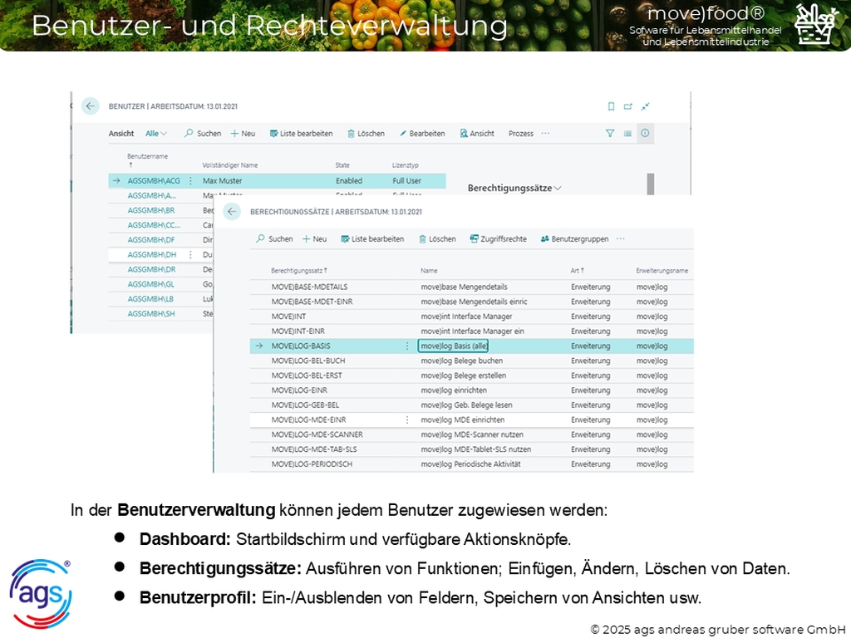Screen dimensions: 851x638
Task: Click 'move)int Interface Manager' name cell
Action: (x=466, y=317)
